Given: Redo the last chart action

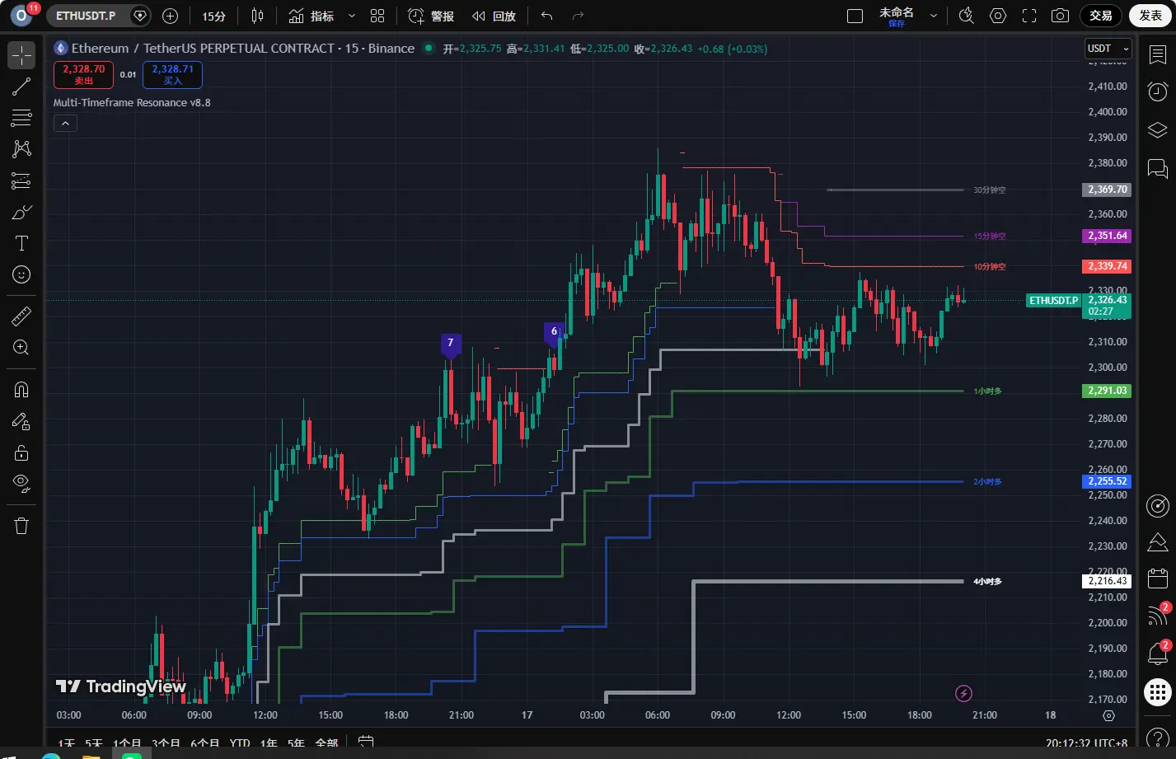Looking at the screenshot, I should coord(578,16).
